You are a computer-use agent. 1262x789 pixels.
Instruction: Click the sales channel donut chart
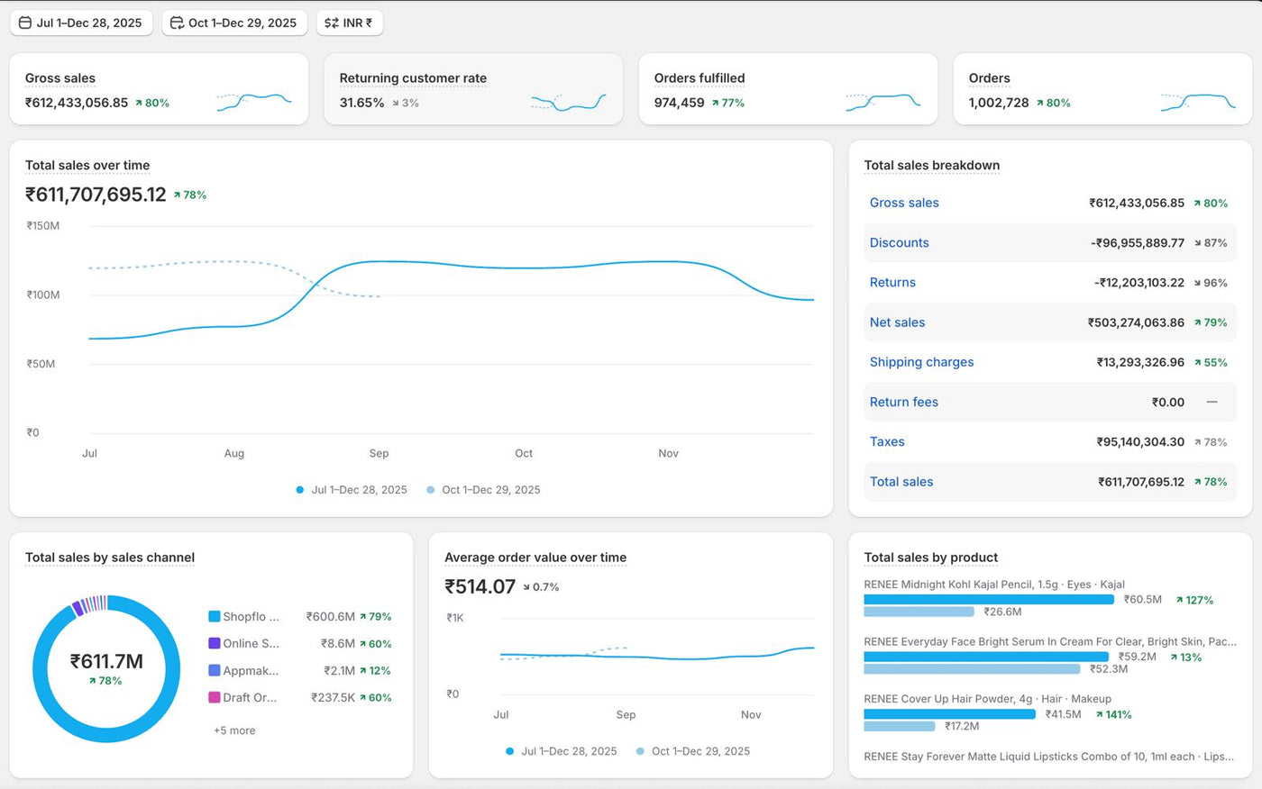106,668
